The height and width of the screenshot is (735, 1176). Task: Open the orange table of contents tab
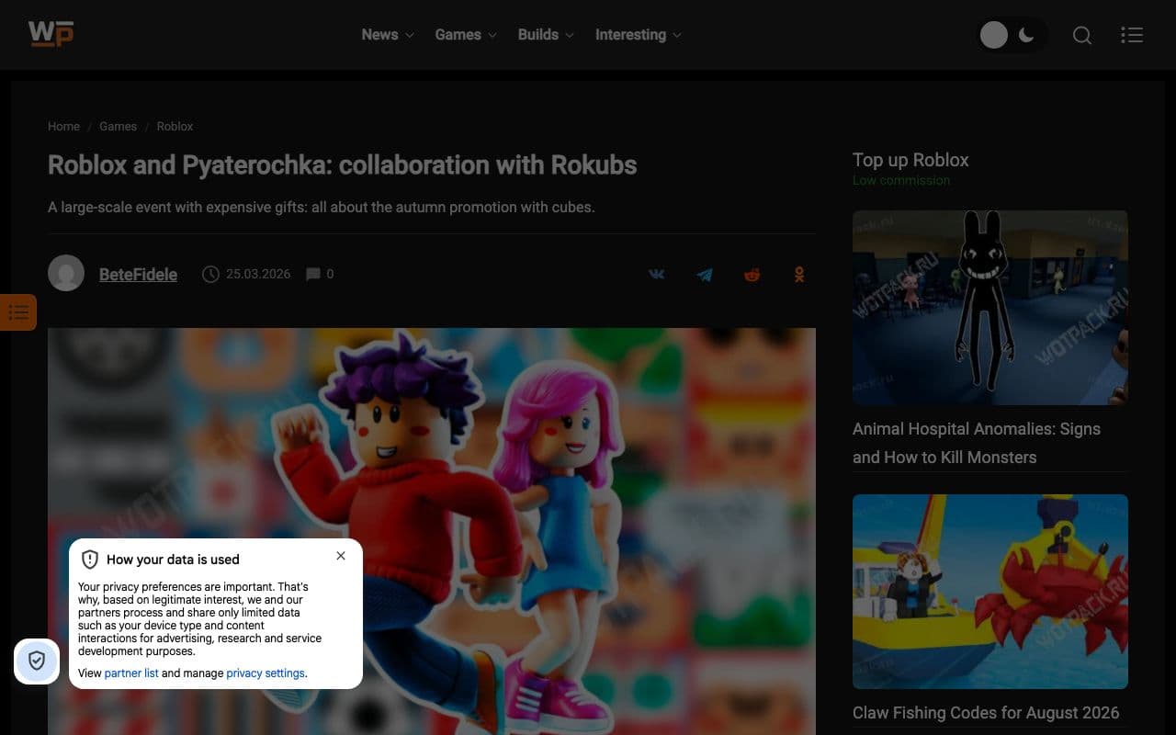pos(18,312)
